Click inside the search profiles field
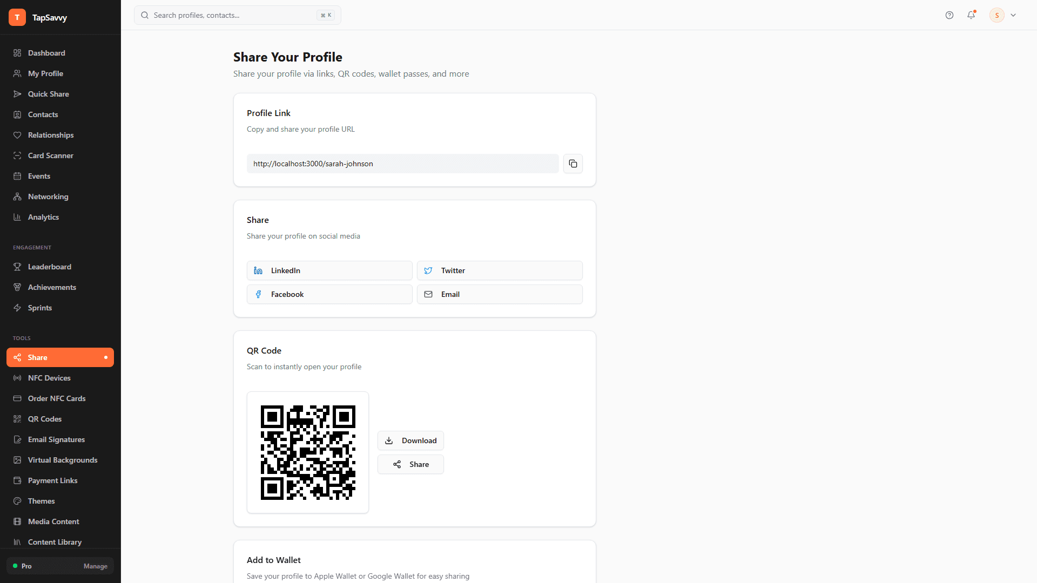This screenshot has width=1037, height=583. point(232,15)
